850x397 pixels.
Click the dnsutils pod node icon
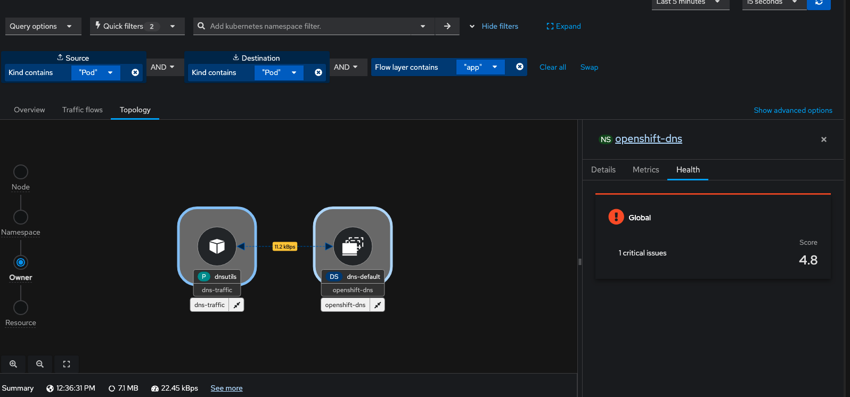click(x=217, y=246)
